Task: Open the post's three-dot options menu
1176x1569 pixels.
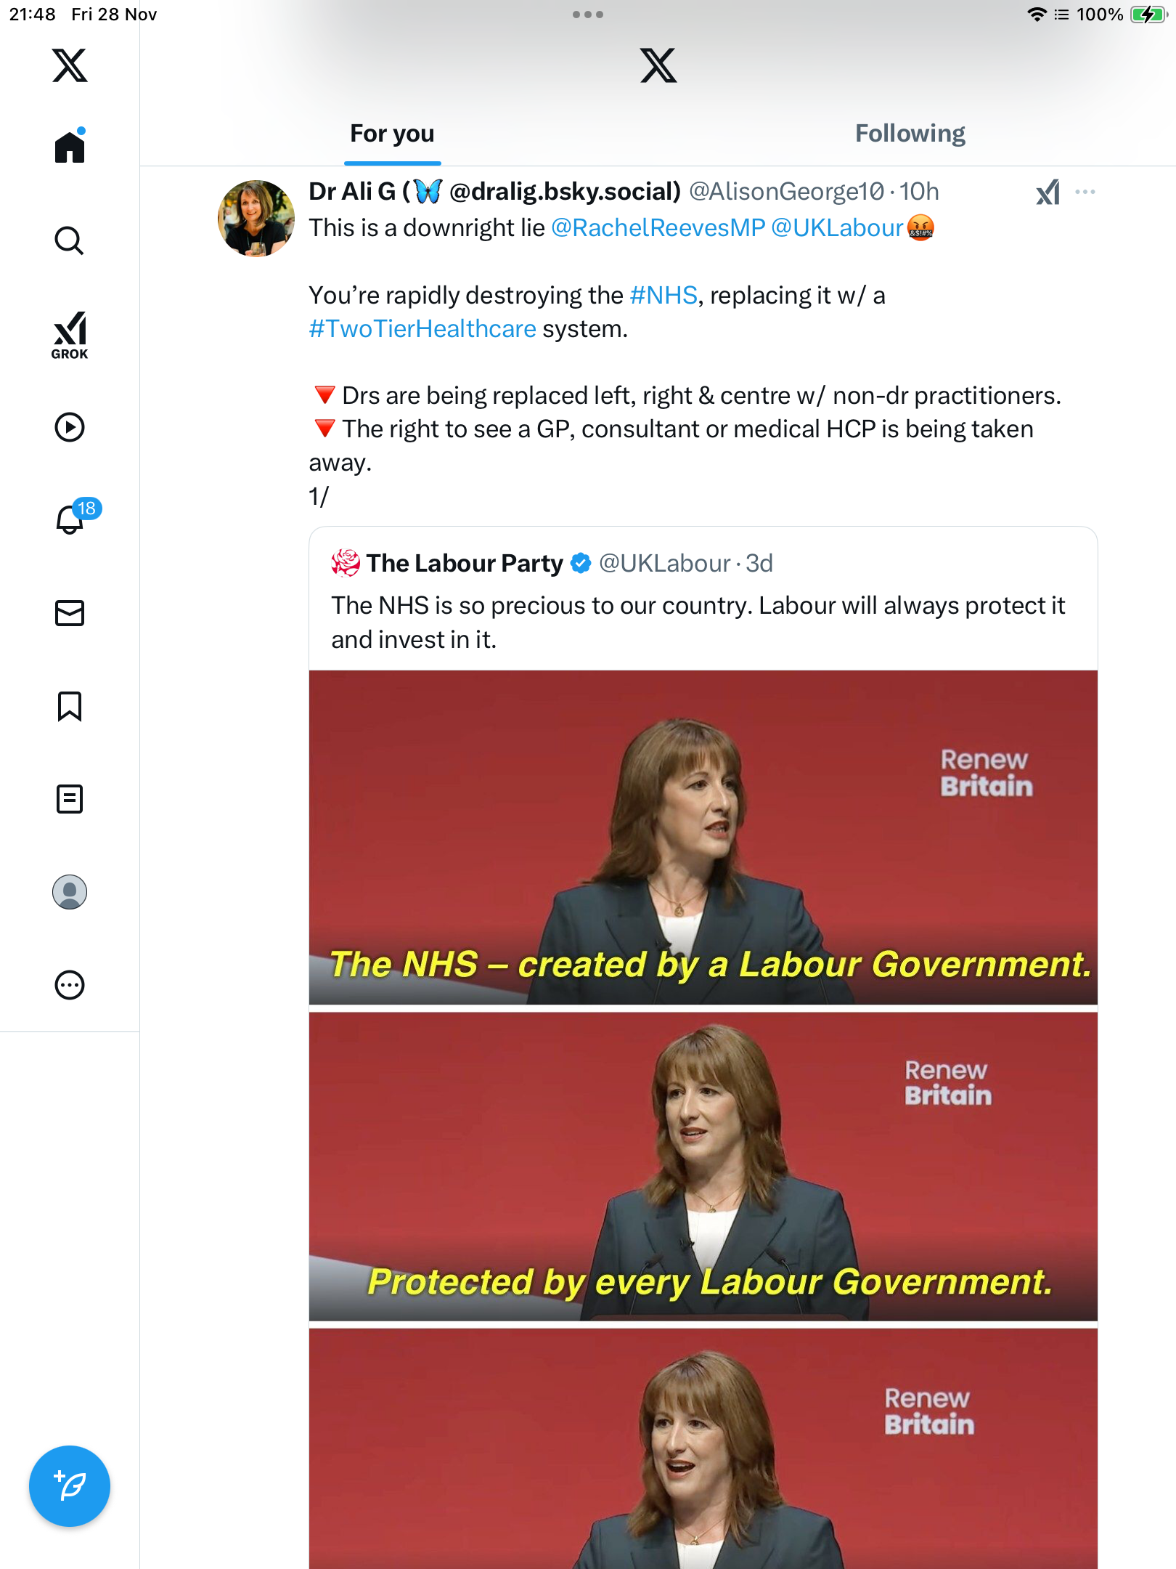Action: click(1085, 192)
